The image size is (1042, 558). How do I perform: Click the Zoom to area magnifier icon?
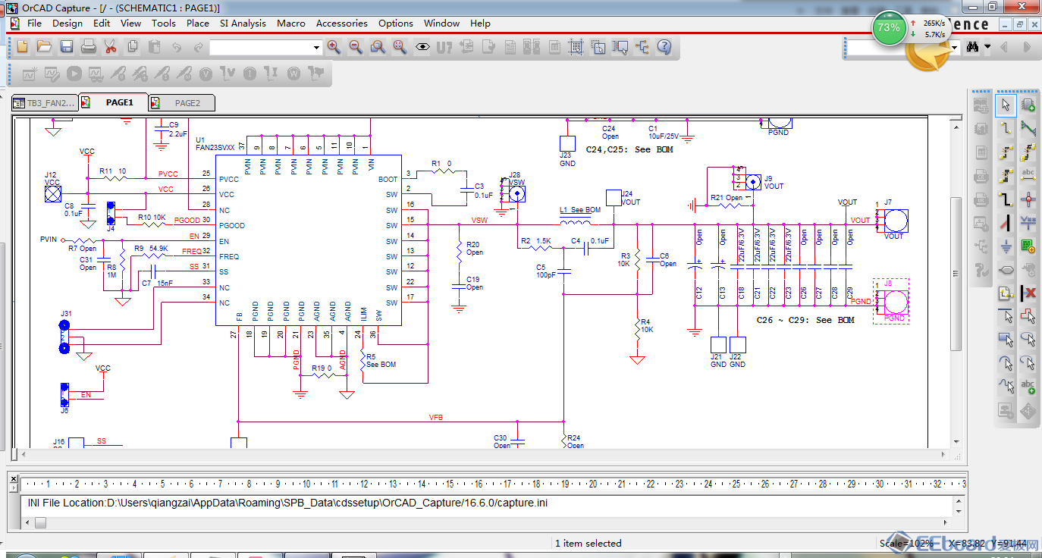point(377,47)
